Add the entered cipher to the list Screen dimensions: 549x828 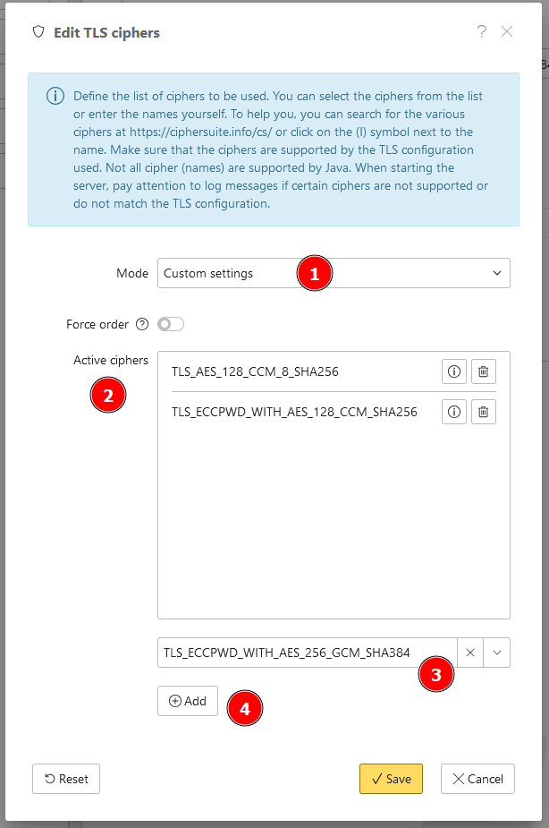tap(188, 701)
